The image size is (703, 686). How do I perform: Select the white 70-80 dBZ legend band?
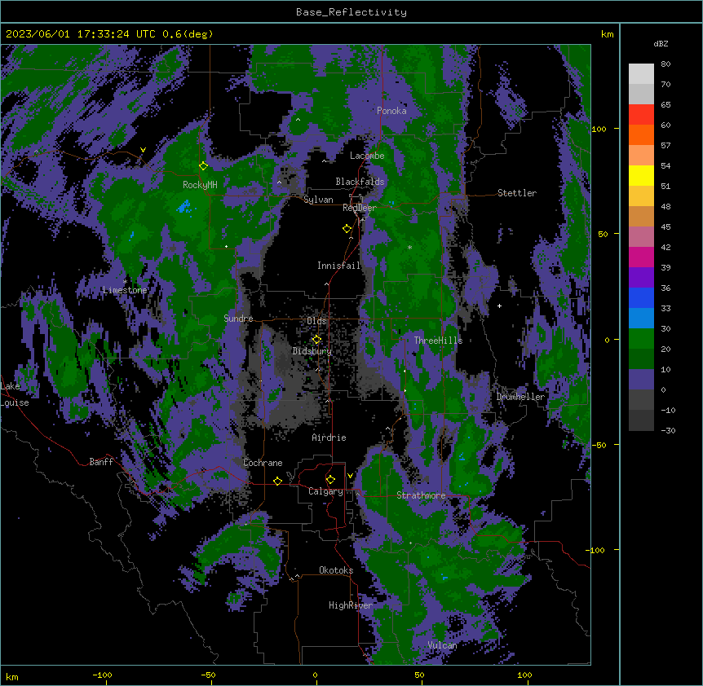(641, 74)
